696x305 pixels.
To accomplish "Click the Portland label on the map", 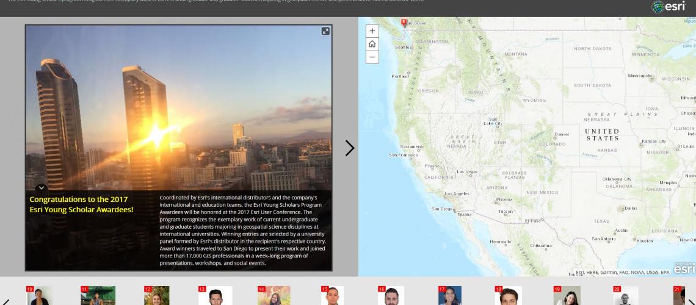I will coord(400,76).
